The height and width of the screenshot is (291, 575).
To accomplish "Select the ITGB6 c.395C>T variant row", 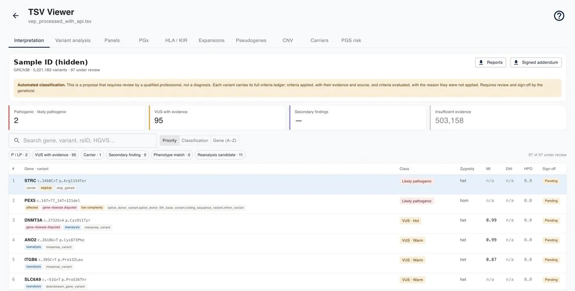I will pos(287,263).
